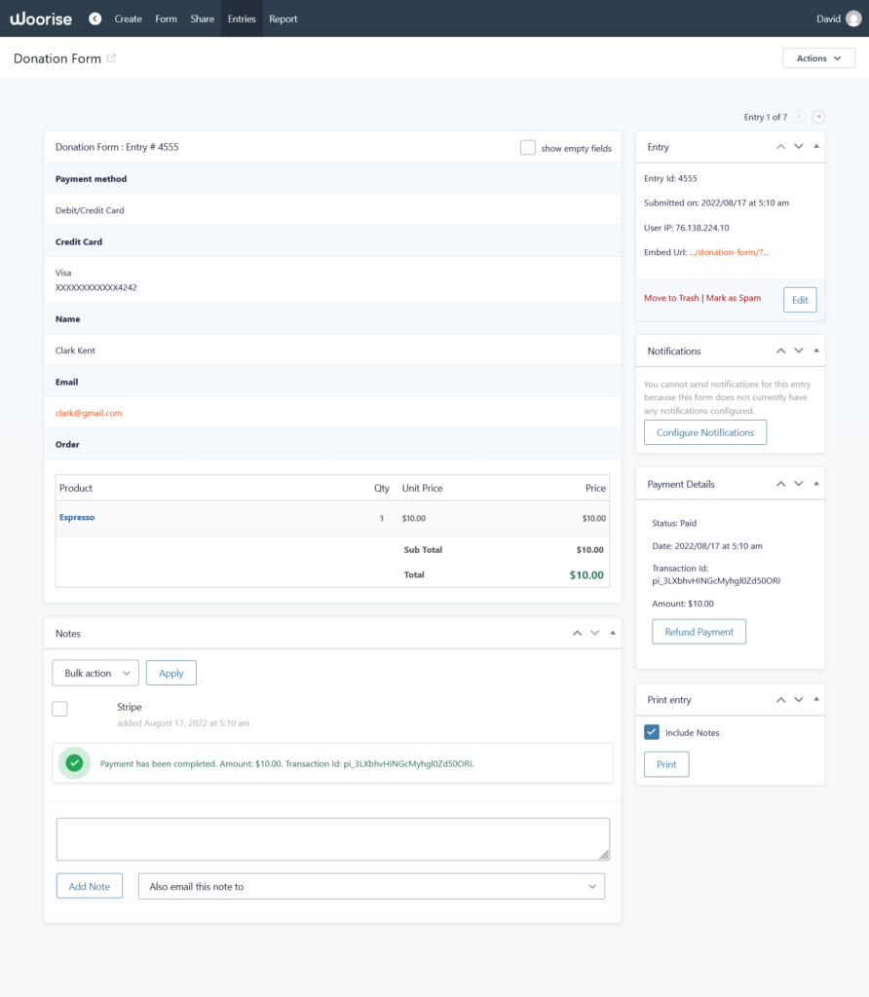Switch to the Report tab
Screen dimensions: 869x997
(283, 18)
